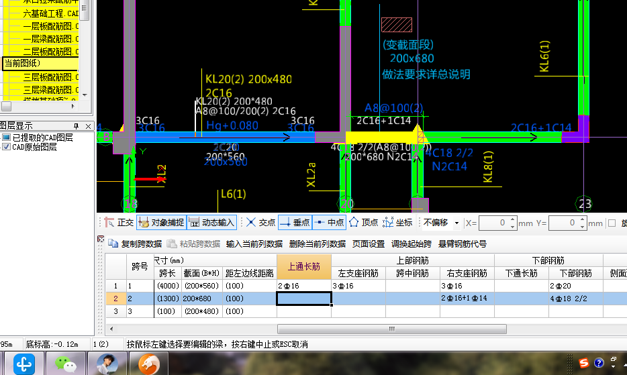The image size is (627, 375).
Task: Click 删除当前列数据 button
Action: click(x=317, y=244)
